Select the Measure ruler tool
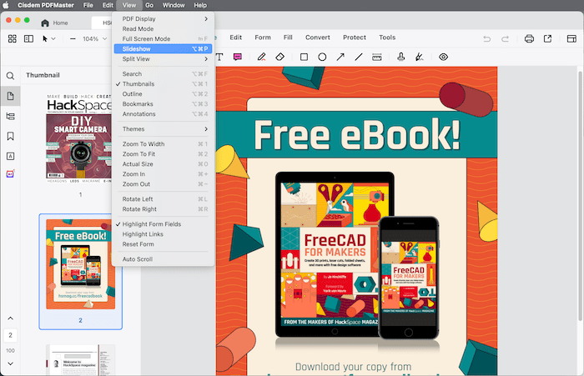Image resolution: width=584 pixels, height=376 pixels. tap(377, 58)
